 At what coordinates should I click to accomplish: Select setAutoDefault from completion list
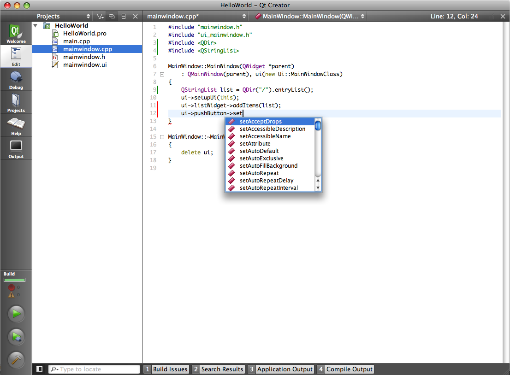[x=259, y=151]
